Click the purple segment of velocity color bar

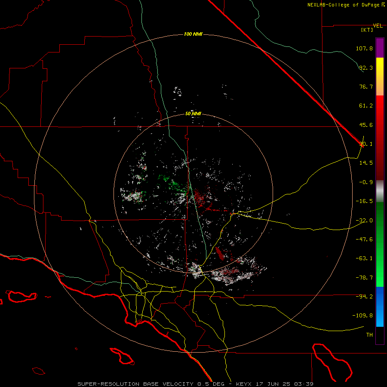click(380, 48)
